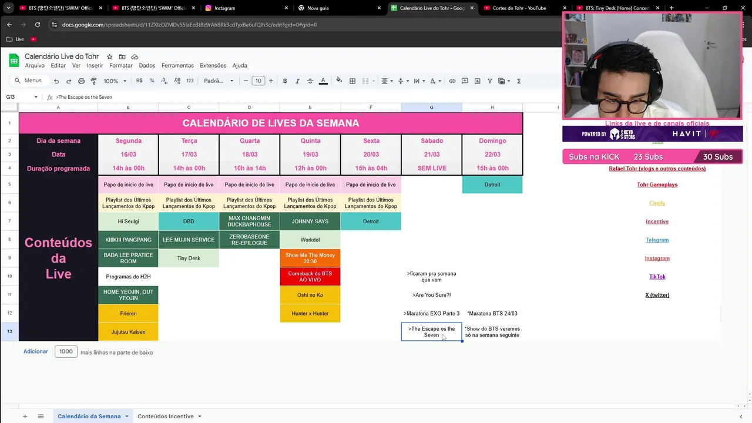Click the Add sheet plus button
Screen dimensions: 752x423
coord(25,417)
